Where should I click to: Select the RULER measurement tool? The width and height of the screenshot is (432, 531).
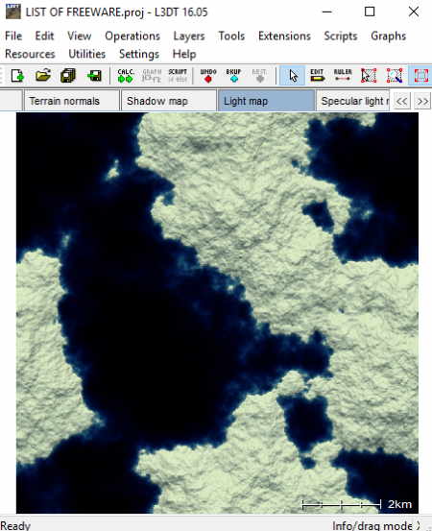343,75
